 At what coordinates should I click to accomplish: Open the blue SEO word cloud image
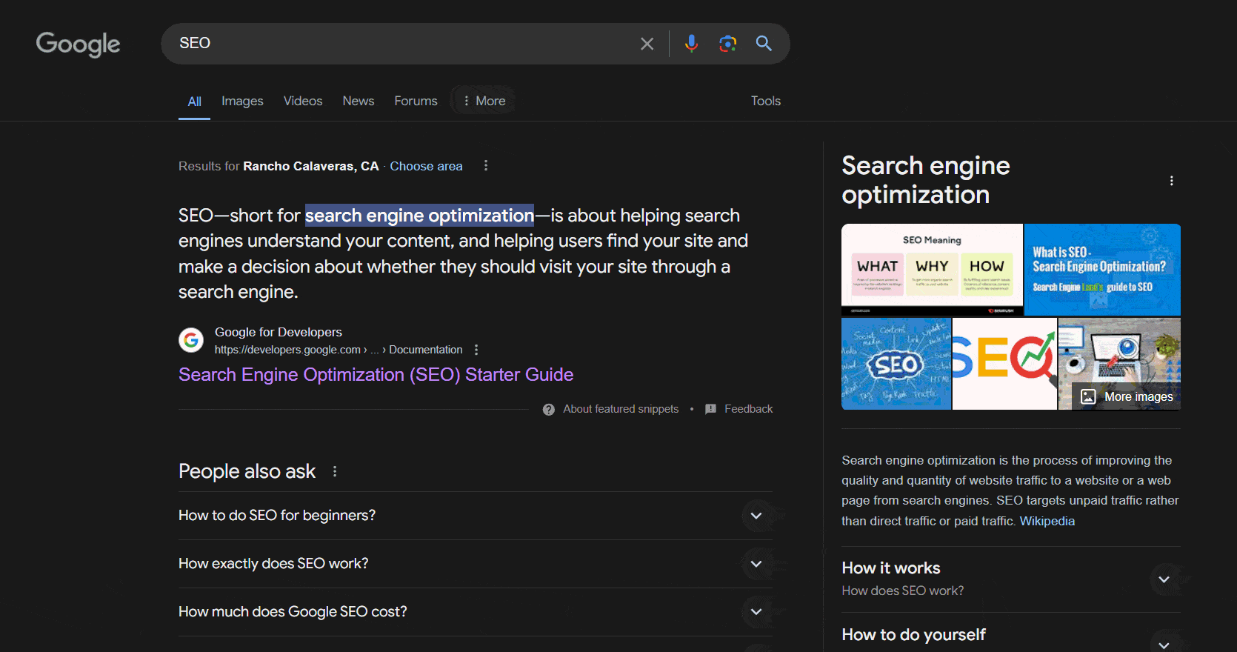(x=896, y=364)
